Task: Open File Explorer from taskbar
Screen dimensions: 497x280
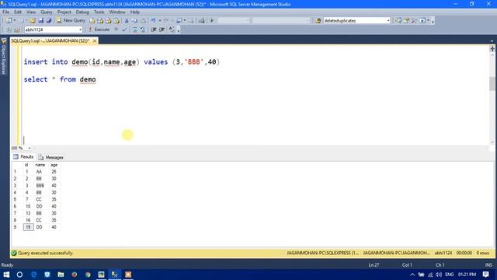Action: [61, 275]
